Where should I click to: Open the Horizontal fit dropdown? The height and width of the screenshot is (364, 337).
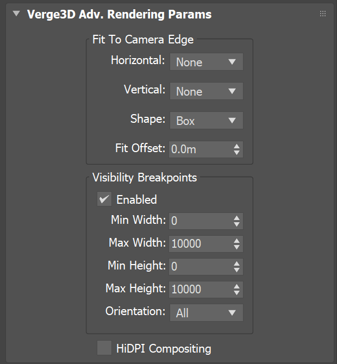(206, 62)
